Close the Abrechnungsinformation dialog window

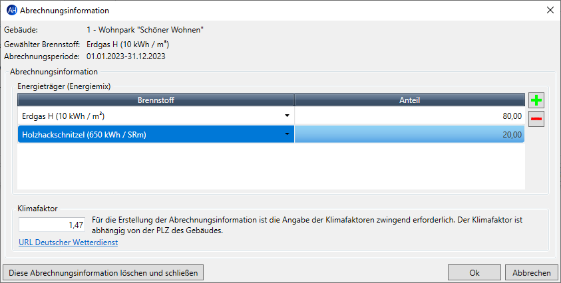pyautogui.click(x=550, y=11)
